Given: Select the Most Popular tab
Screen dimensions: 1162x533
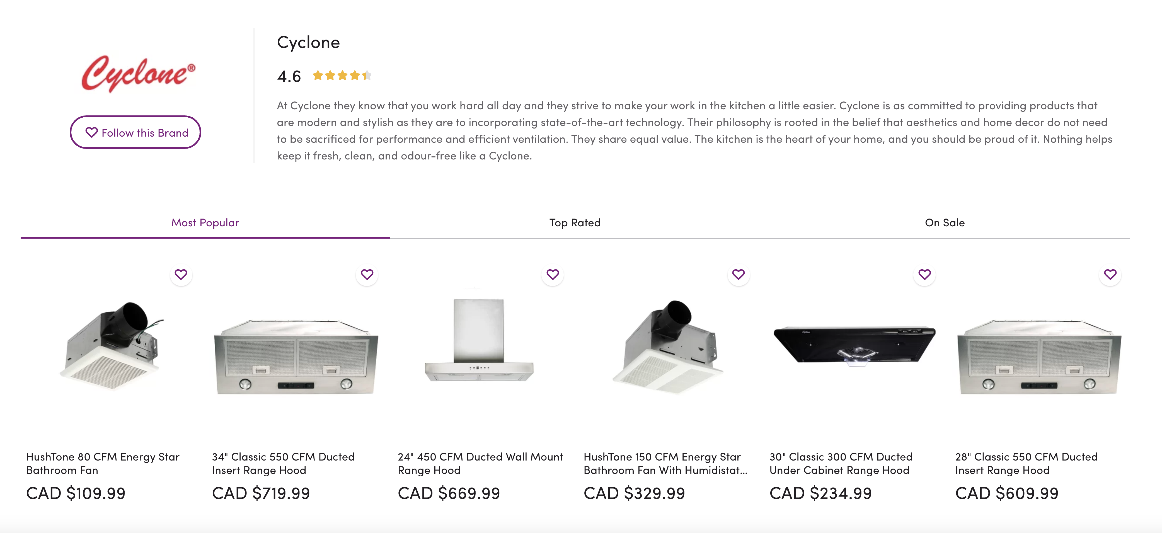Looking at the screenshot, I should [205, 222].
